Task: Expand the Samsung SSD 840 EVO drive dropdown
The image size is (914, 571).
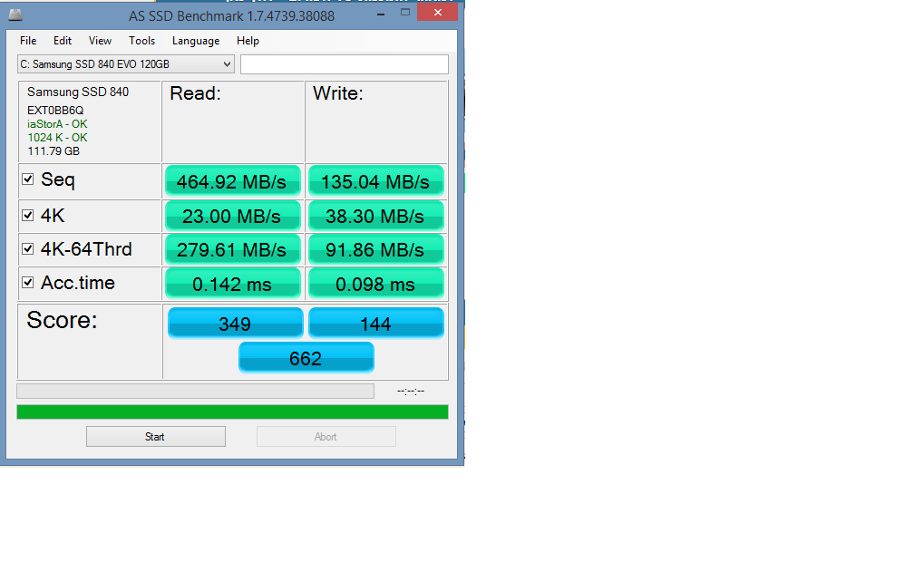Action: 227,64
